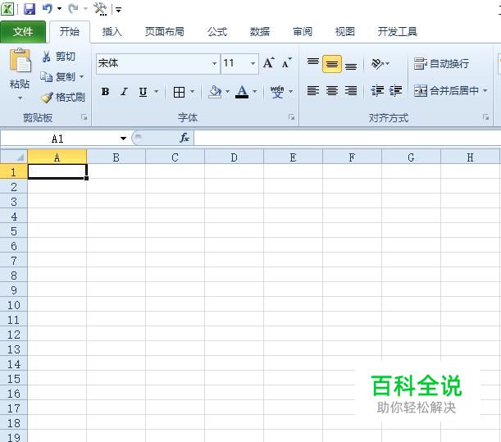Viewport: 501px width, 442px height.
Task: Click the 自动换行 Wrap Text button
Action: point(442,64)
